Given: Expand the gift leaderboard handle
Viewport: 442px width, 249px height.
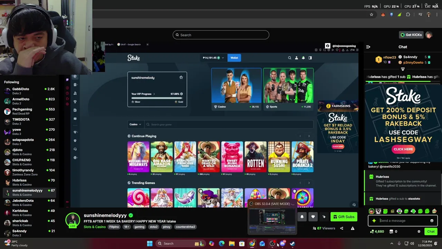Looking at the screenshot, I should 403,69.
